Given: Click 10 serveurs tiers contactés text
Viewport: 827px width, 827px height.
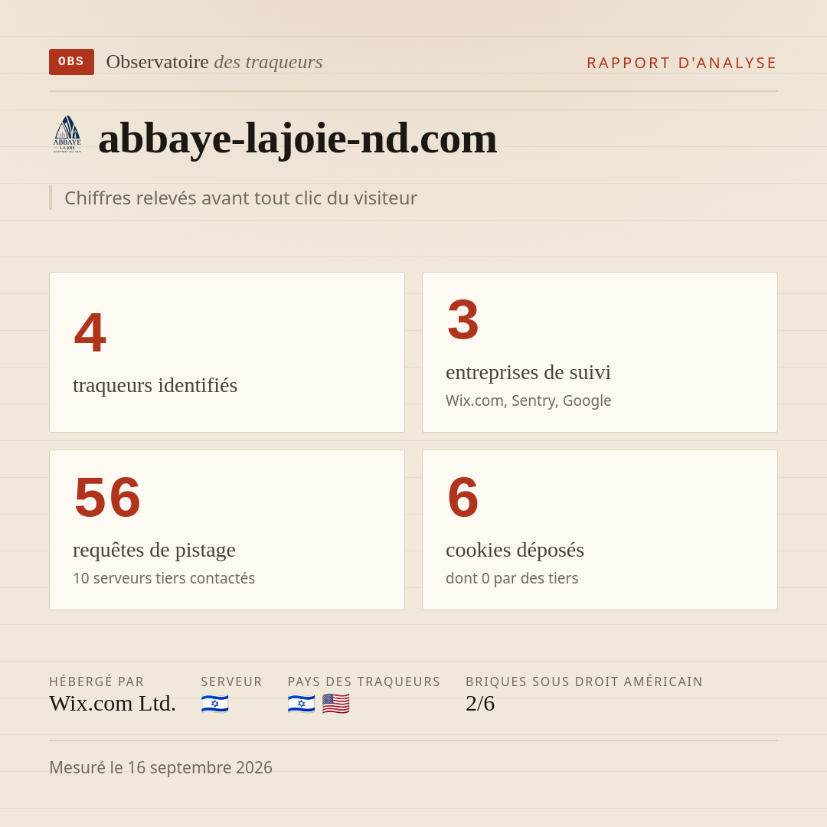Looking at the screenshot, I should (x=164, y=578).
